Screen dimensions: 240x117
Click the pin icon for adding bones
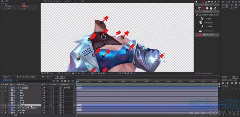click(202, 27)
